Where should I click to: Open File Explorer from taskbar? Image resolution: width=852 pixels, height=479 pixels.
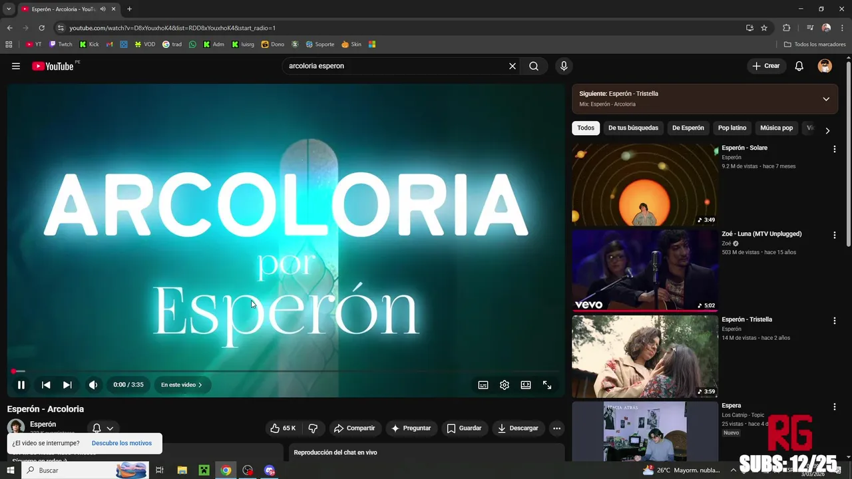[182, 470]
